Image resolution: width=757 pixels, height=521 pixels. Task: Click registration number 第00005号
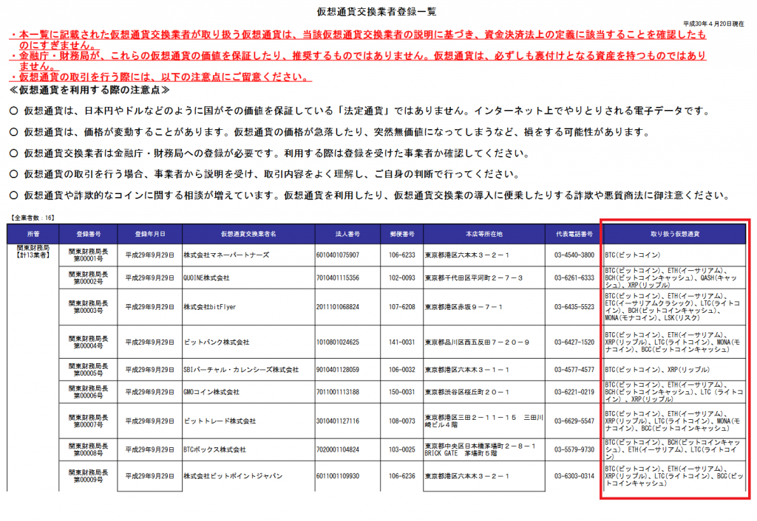pyautogui.click(x=89, y=373)
